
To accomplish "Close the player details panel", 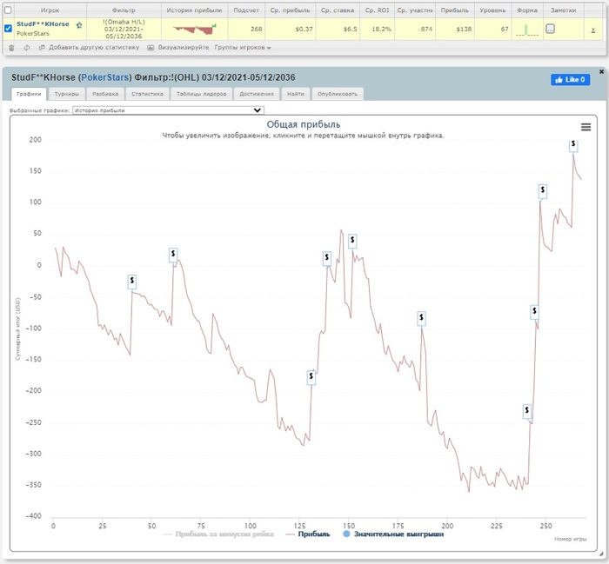I will point(602,71).
